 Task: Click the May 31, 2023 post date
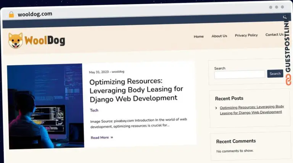point(98,72)
